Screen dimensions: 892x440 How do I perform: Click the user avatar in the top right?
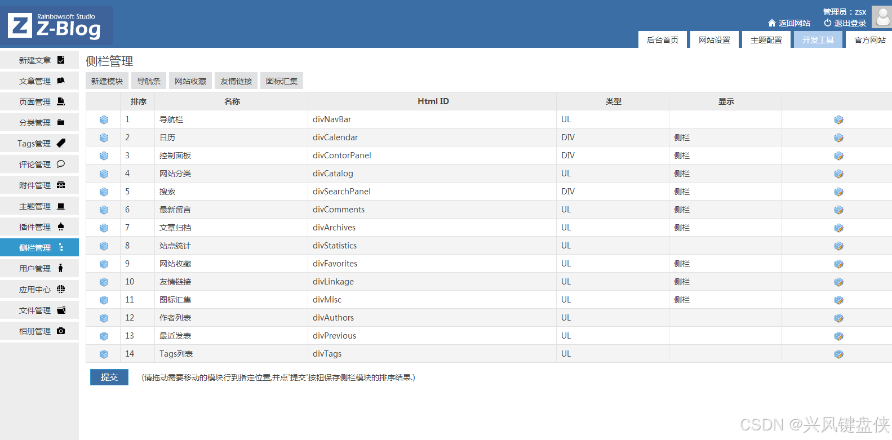point(882,17)
